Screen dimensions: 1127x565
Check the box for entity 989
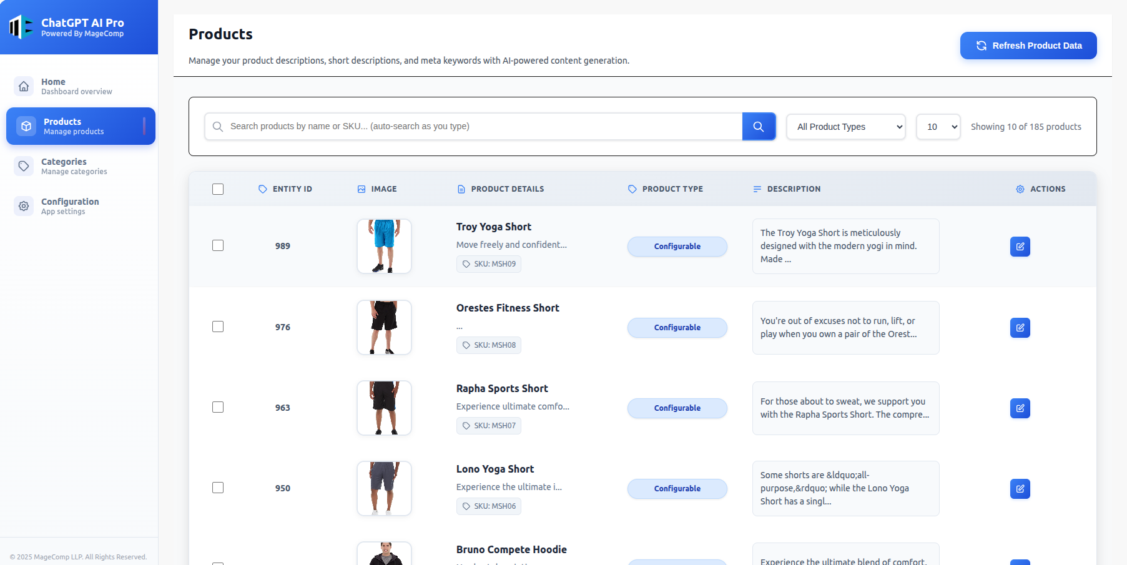[218, 245]
